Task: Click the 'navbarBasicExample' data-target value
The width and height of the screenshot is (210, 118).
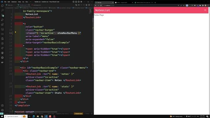Action: (56, 43)
